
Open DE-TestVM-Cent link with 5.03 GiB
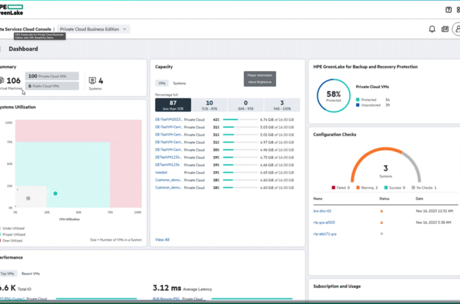point(169,127)
